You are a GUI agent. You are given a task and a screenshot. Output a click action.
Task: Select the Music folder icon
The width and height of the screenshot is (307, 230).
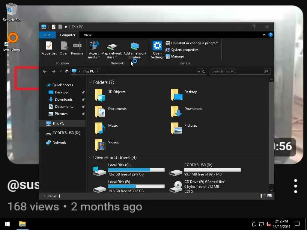coord(100,129)
